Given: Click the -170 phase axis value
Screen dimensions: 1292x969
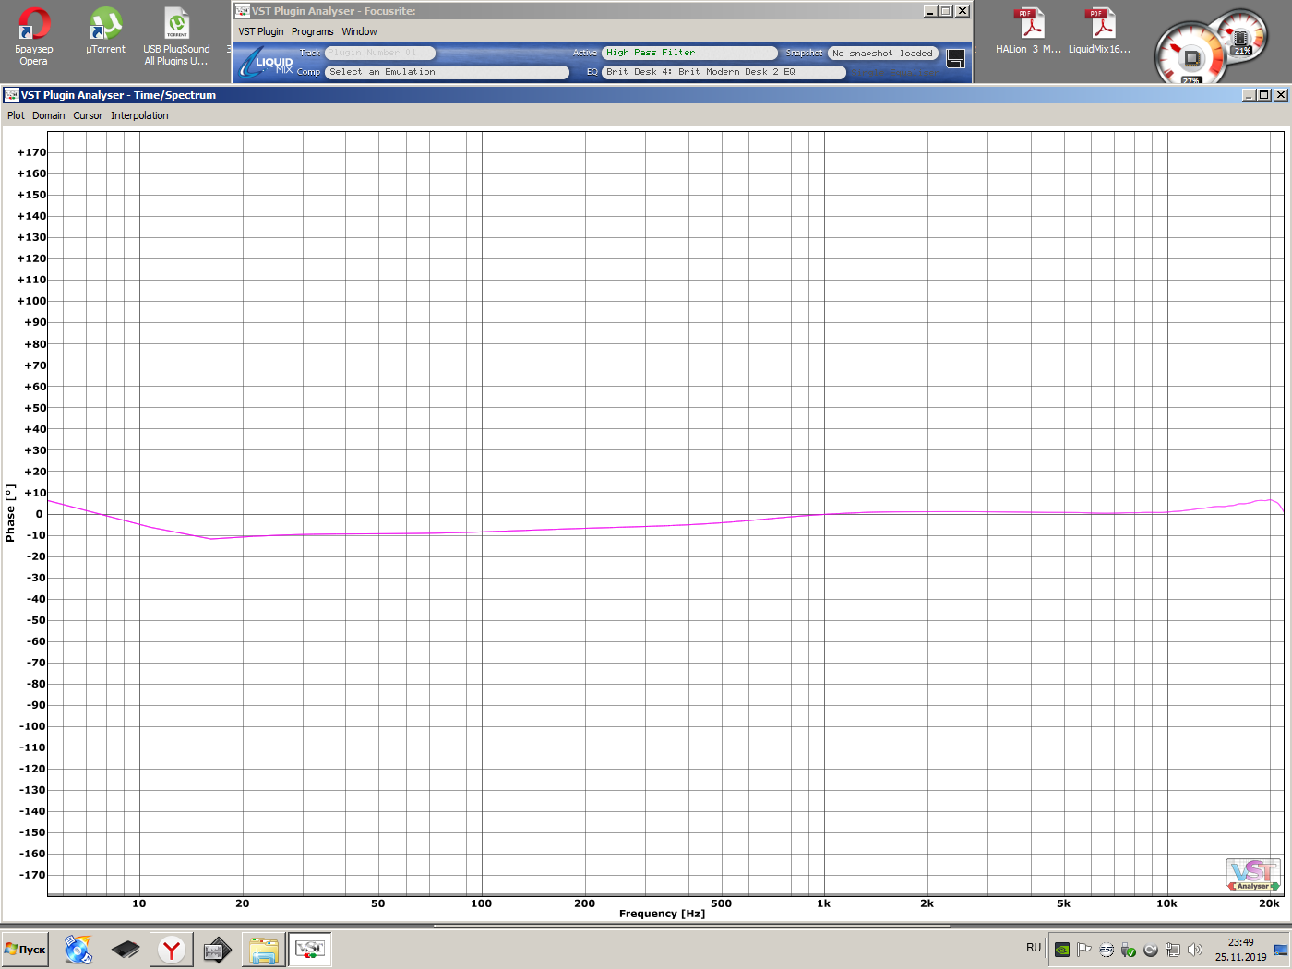Looking at the screenshot, I should [x=31, y=875].
